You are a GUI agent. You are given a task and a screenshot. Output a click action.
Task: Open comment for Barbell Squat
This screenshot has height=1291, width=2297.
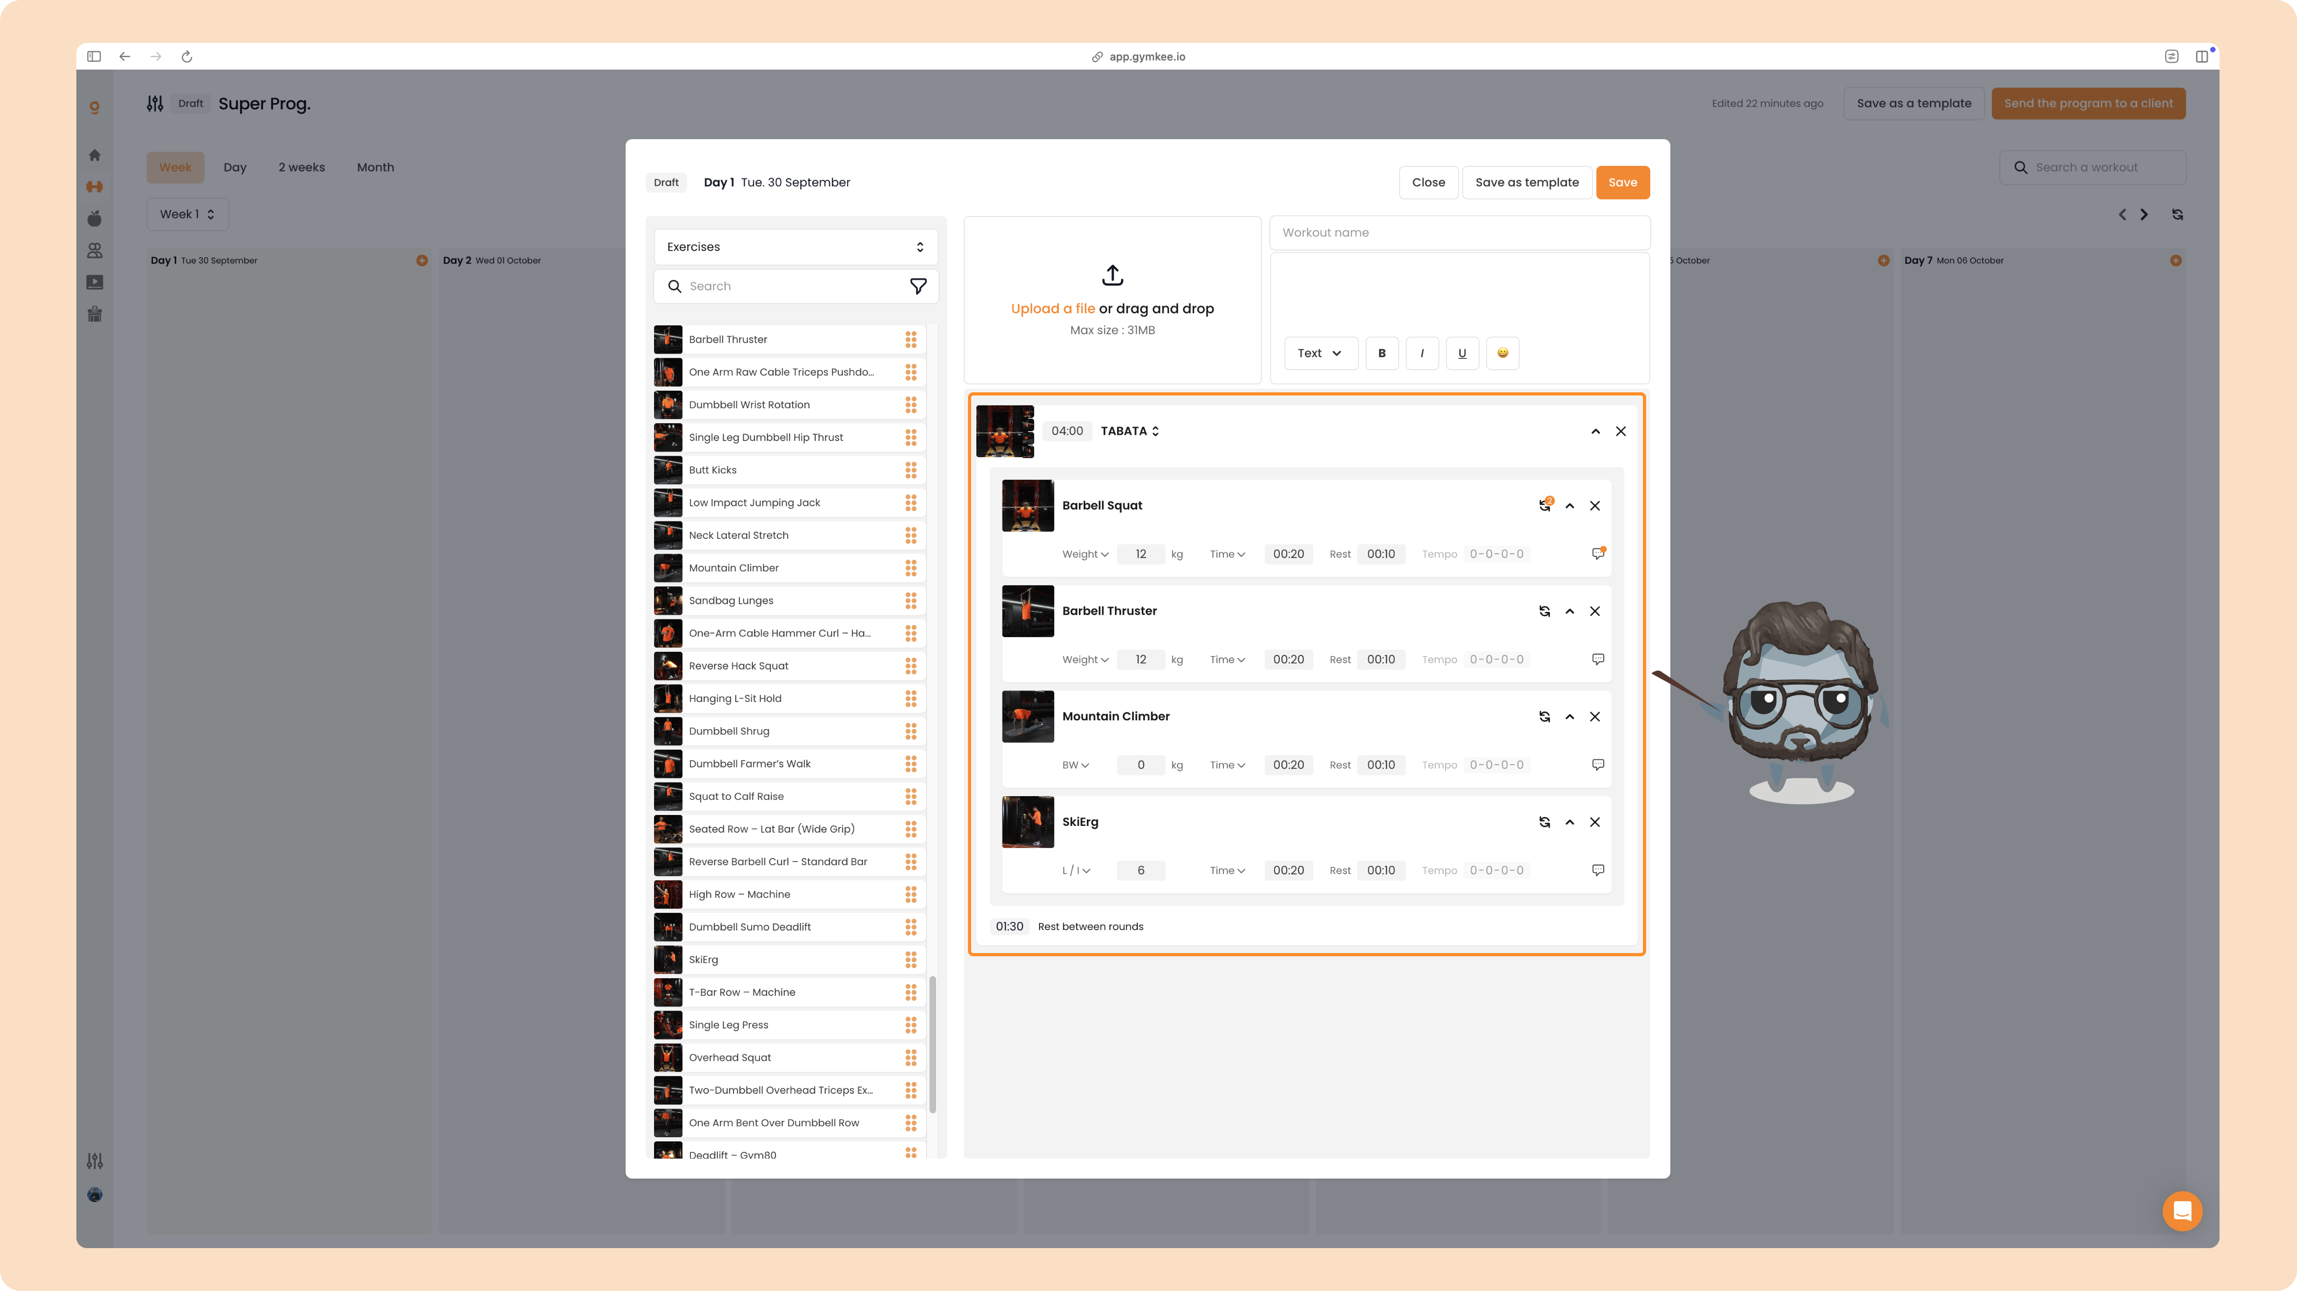pos(1598,553)
